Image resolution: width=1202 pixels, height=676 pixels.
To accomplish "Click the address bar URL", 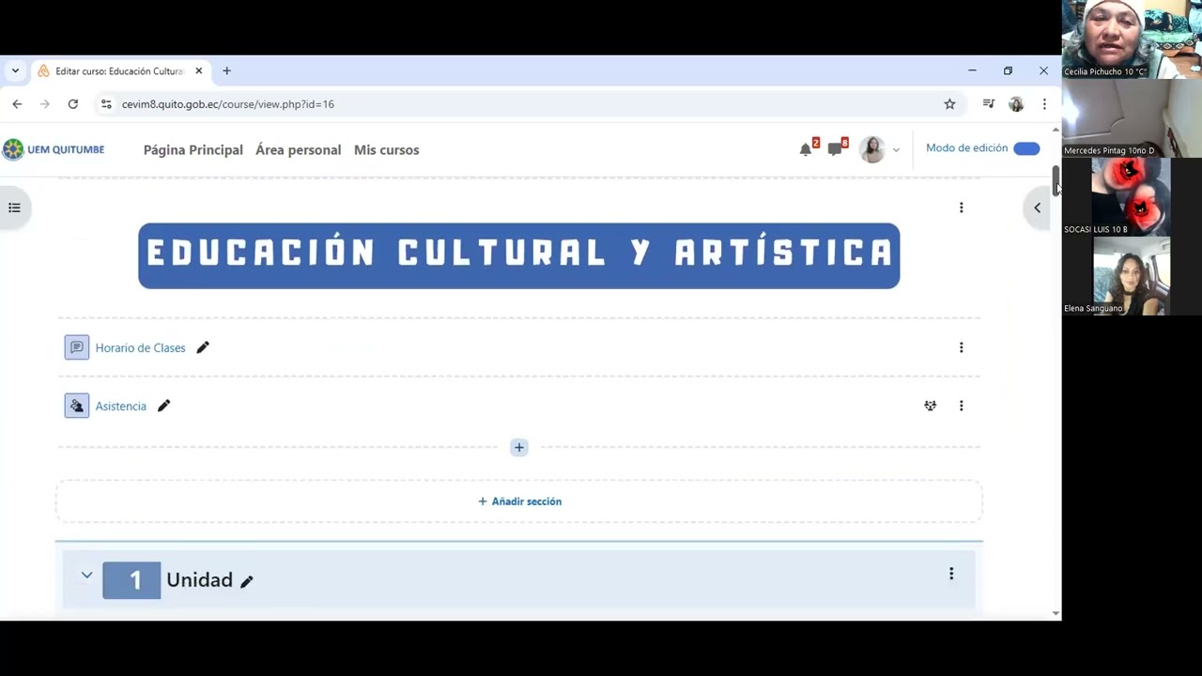I will click(x=228, y=104).
